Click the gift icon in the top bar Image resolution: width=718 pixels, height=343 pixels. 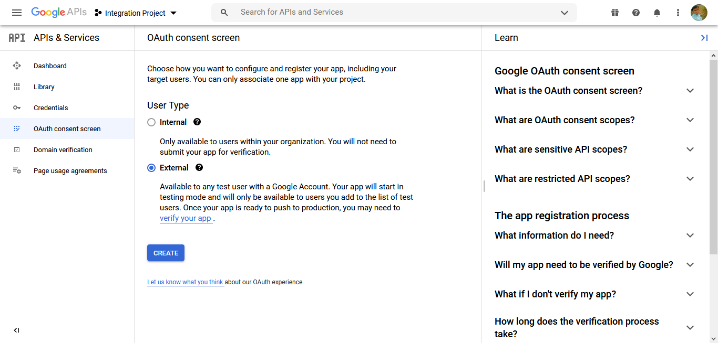(615, 13)
